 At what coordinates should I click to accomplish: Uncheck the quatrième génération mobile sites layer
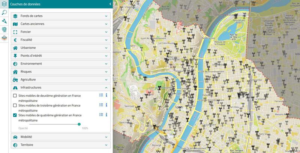point(15,115)
